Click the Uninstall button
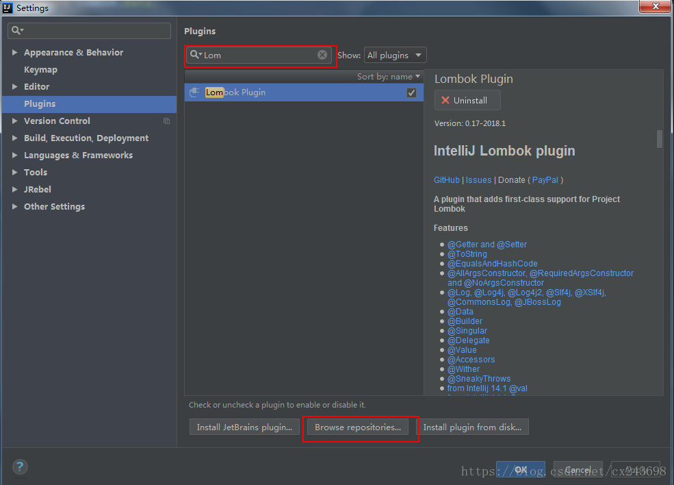 [467, 100]
